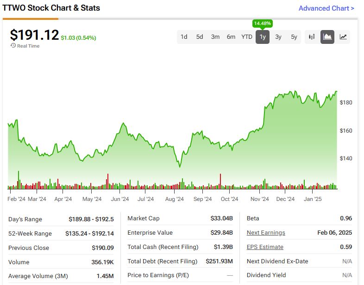Image resolution: width=364 pixels, height=285 pixels.
Task: Click Average Volume (3M) value 1.45M
Action: (105, 276)
